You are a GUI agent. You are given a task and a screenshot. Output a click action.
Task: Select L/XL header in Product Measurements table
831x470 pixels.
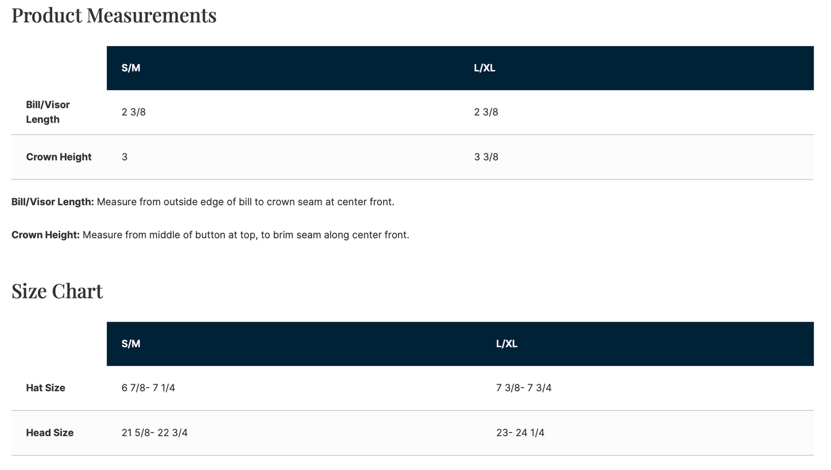pos(484,68)
